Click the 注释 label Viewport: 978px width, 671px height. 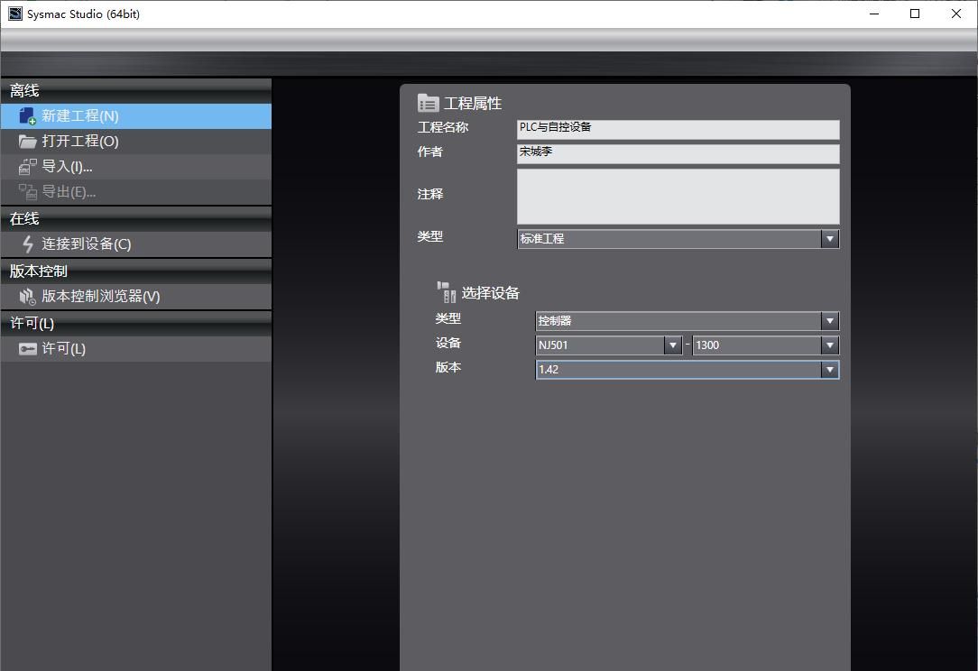429,194
